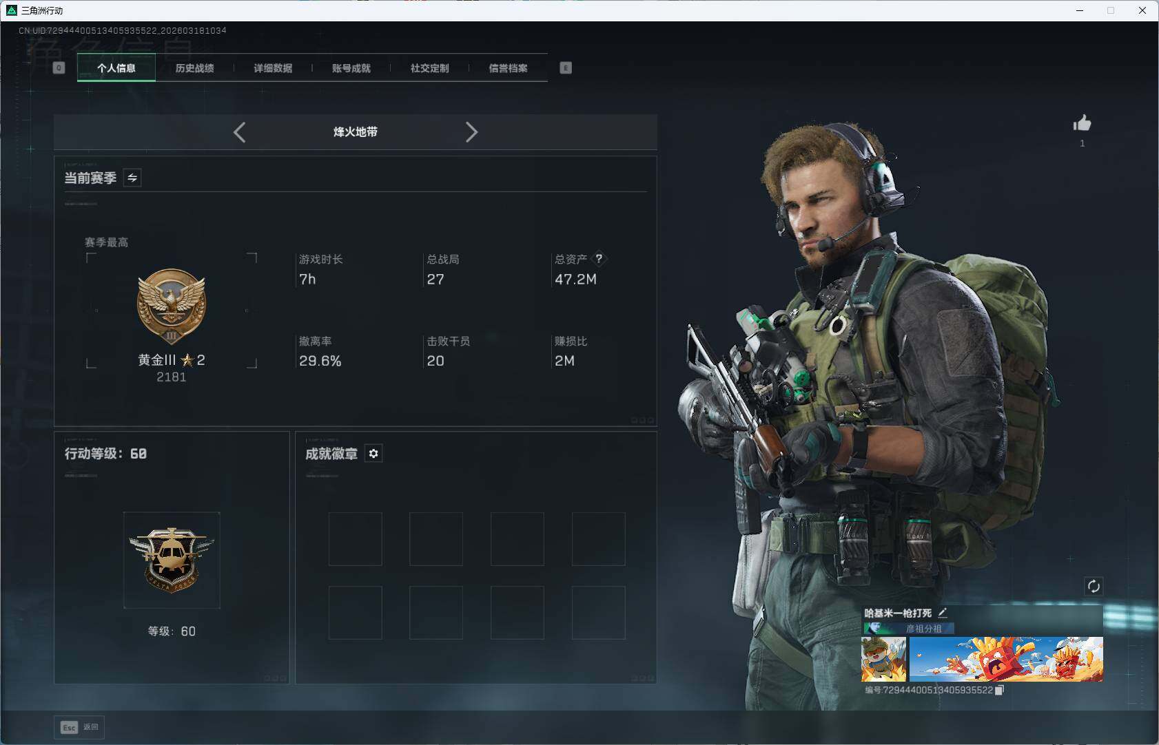The height and width of the screenshot is (745, 1159).
Task: Click the 今 icon next to 当前赛季
Action: click(x=132, y=178)
